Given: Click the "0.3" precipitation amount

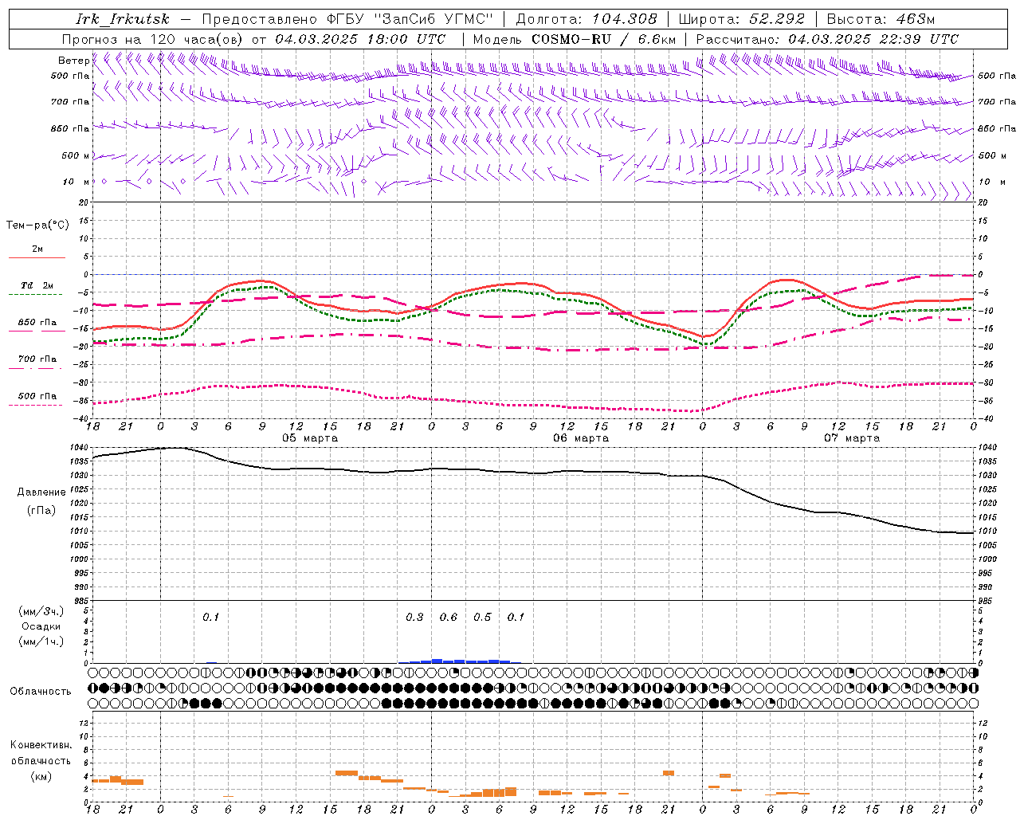Looking at the screenshot, I should [x=414, y=618].
